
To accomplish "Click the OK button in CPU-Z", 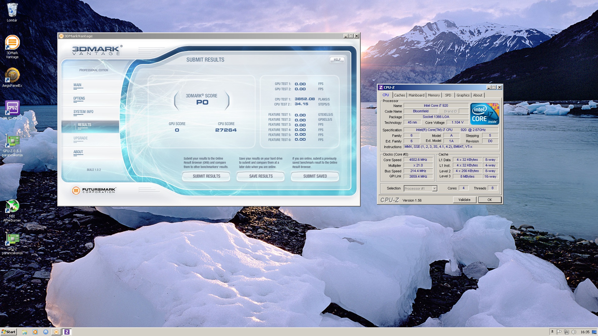I will tap(490, 200).
